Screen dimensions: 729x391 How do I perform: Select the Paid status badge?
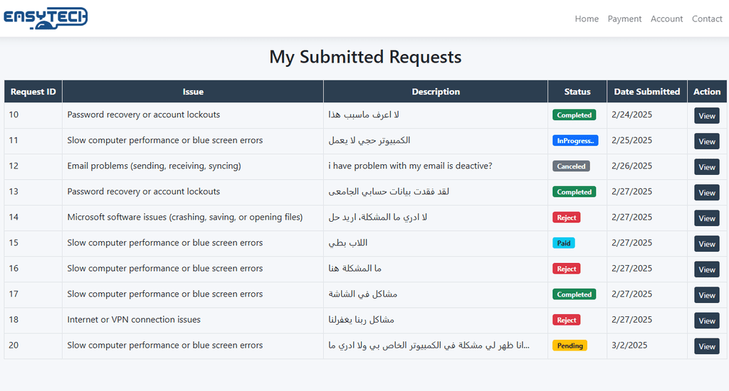(564, 243)
